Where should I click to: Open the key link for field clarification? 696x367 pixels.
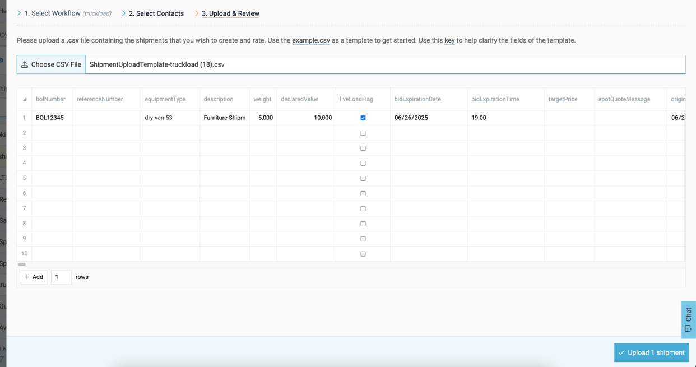[449, 40]
